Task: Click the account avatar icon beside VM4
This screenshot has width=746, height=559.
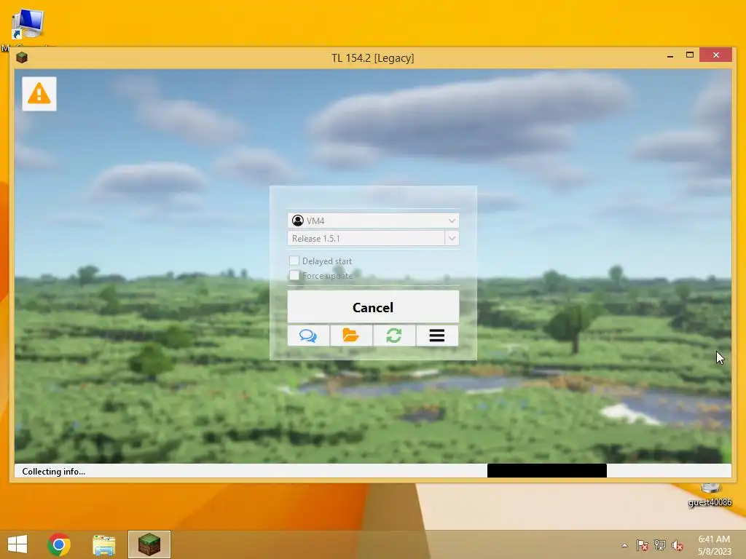Action: pos(298,221)
